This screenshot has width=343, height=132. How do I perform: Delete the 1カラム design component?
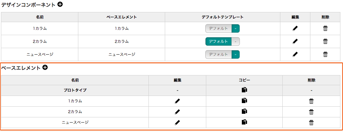(325, 28)
